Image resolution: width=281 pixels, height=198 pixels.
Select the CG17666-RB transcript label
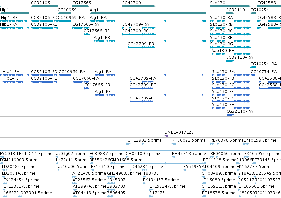pyautogui.click(x=97, y=31)
